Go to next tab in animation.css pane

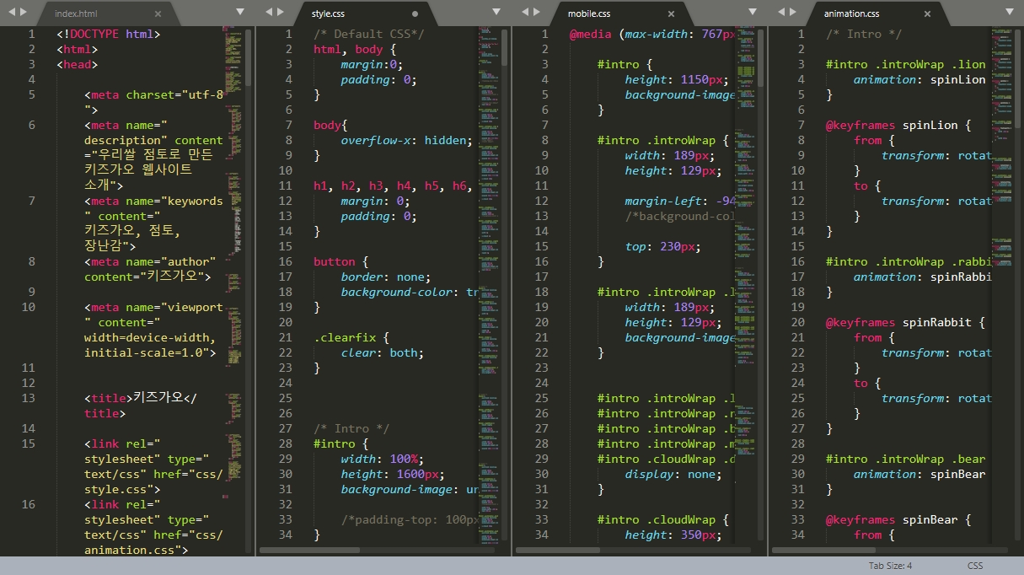[794, 12]
